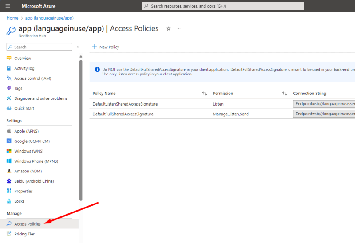This screenshot has width=355, height=243.
Task: Open Overview in sidebar
Action: (23, 58)
